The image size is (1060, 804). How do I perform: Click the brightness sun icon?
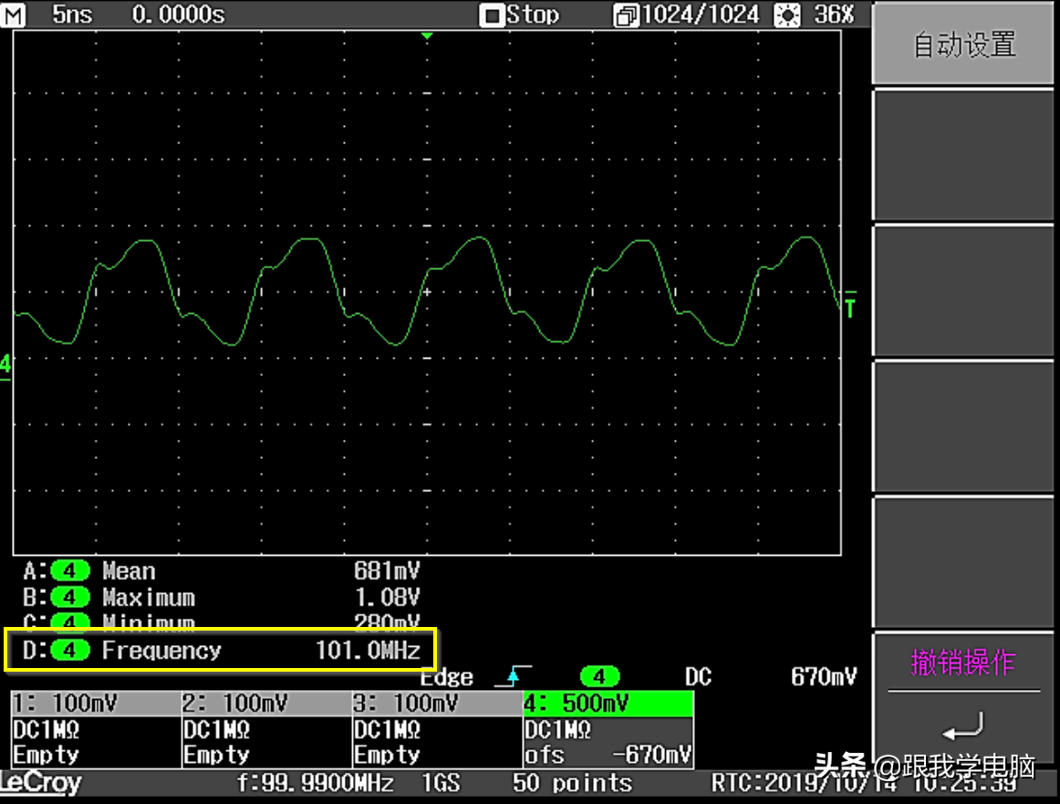point(787,15)
